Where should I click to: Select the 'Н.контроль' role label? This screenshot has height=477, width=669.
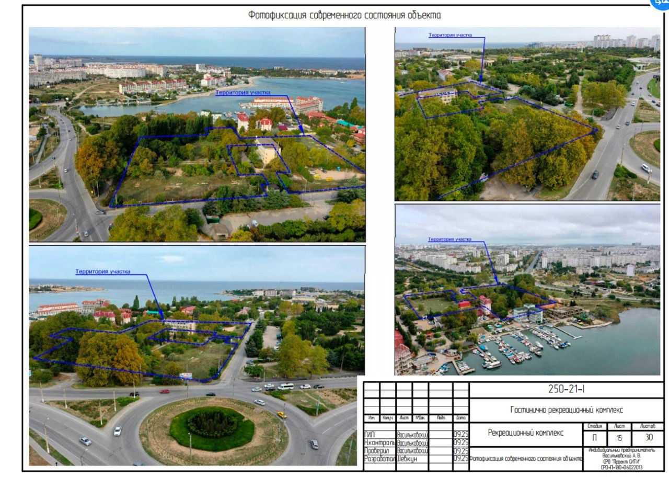click(x=379, y=442)
